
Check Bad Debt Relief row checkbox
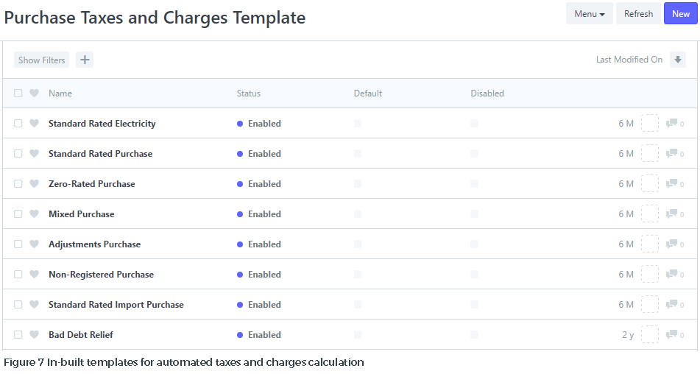pyautogui.click(x=18, y=335)
